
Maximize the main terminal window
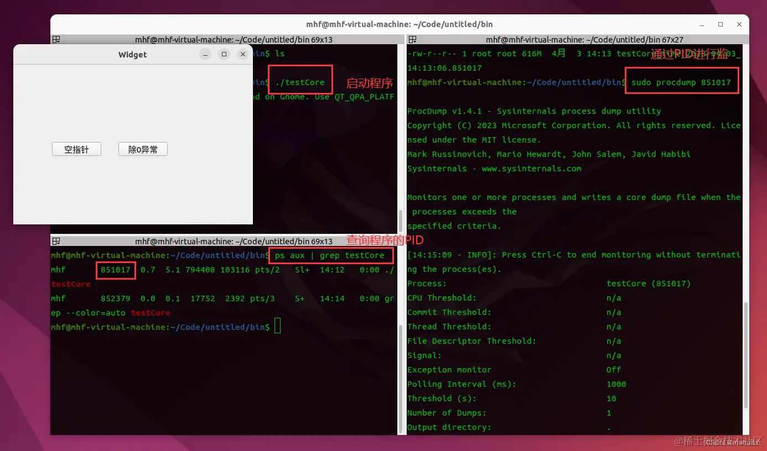point(721,24)
